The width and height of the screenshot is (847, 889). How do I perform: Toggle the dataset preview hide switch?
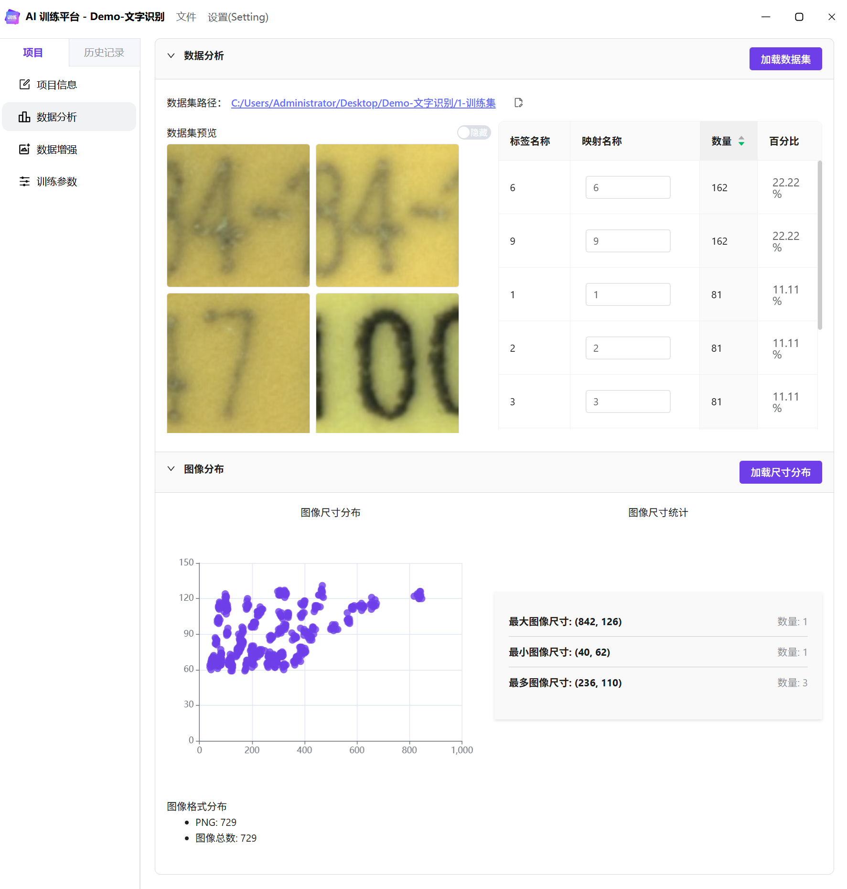(473, 132)
